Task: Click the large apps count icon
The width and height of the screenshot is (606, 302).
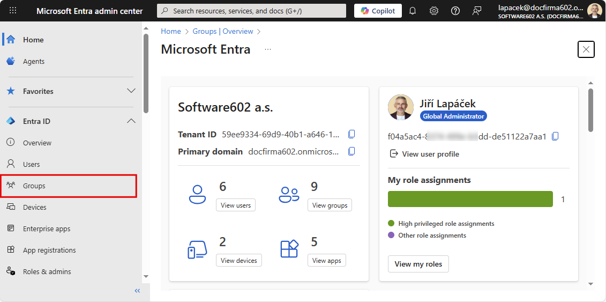Action: coord(289,249)
